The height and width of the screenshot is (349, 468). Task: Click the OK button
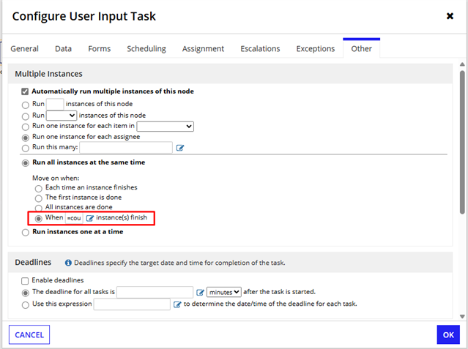(x=448, y=334)
